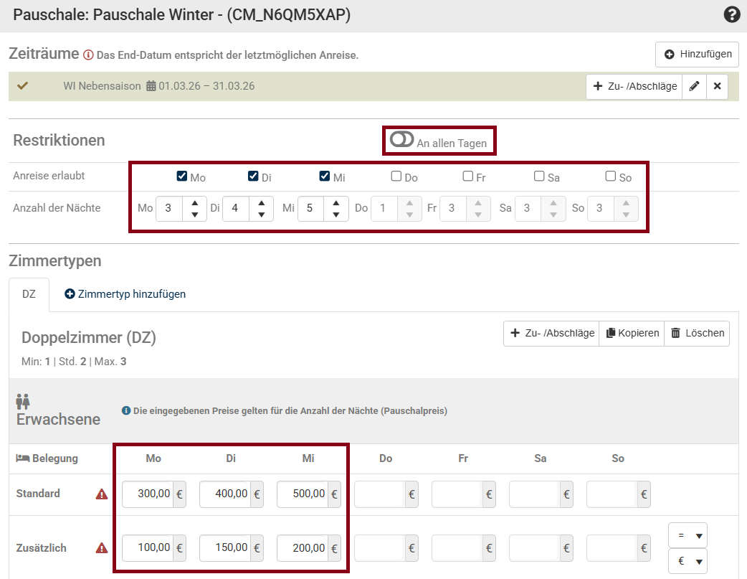This screenshot has height=579, width=747.
Task: Click the calendar icon before 01.03.26
Action: coord(151,86)
